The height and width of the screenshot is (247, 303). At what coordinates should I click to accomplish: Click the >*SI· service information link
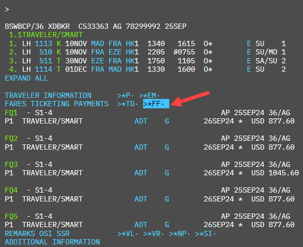point(205,234)
